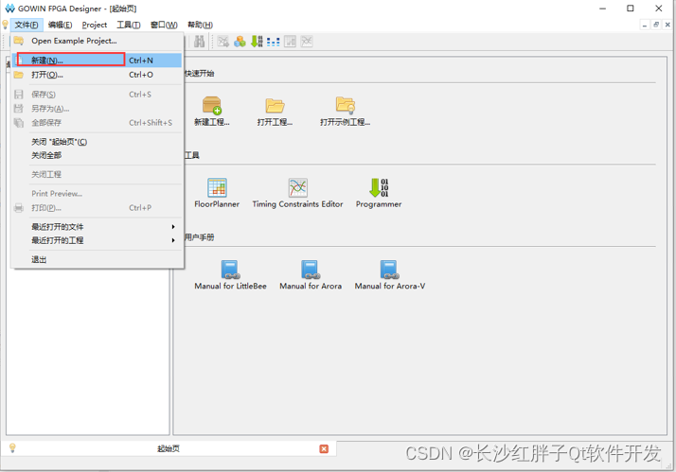Click the 打开示例工程... label
Screen dimensions: 676x472
pyautogui.click(x=345, y=122)
